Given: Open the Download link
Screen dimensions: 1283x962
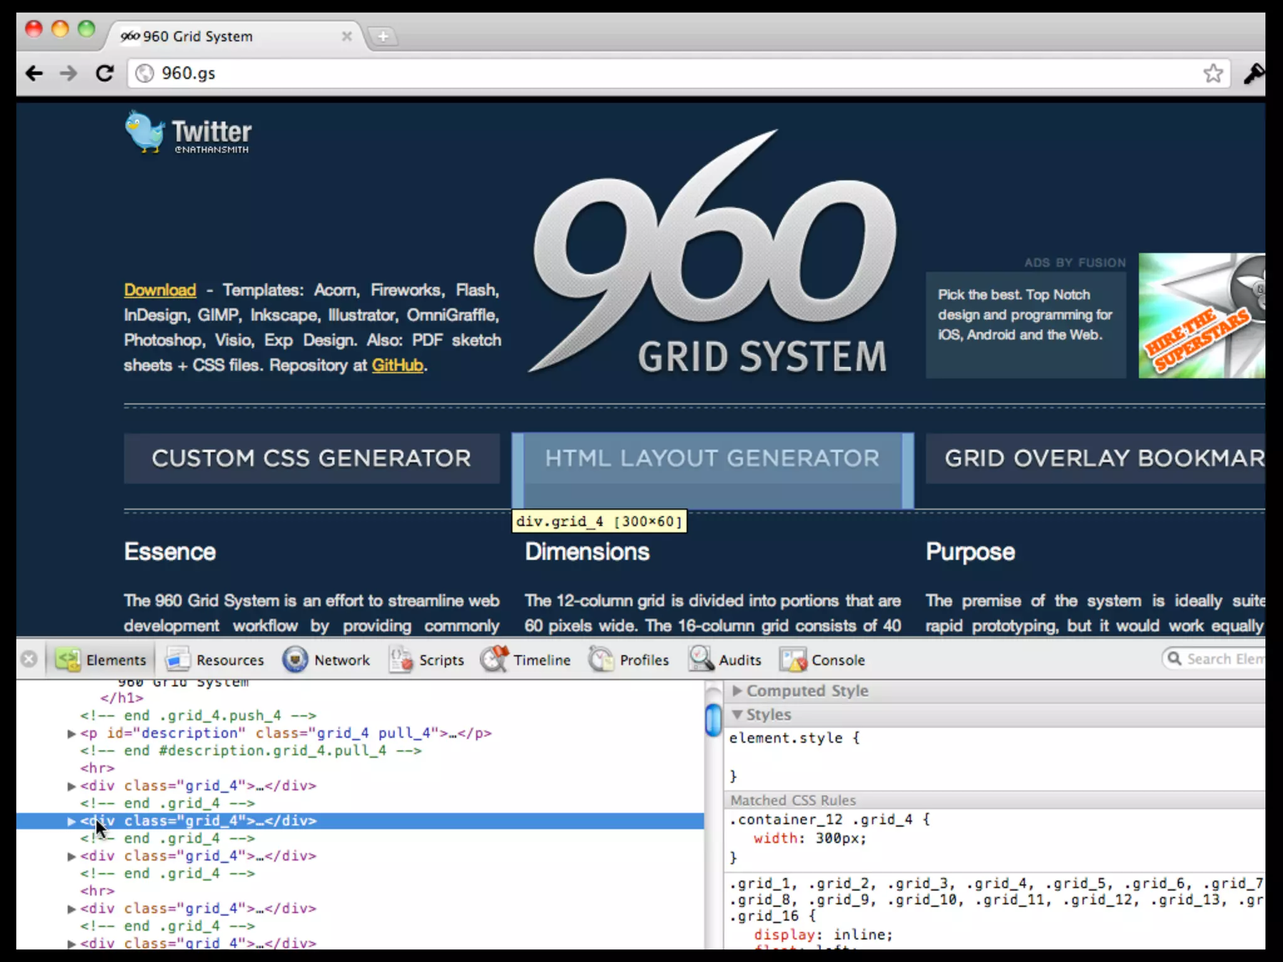Looking at the screenshot, I should [x=160, y=290].
